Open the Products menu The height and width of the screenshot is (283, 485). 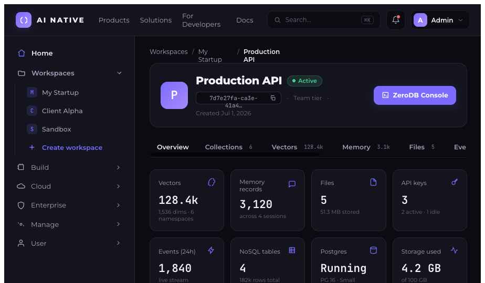coord(114,20)
